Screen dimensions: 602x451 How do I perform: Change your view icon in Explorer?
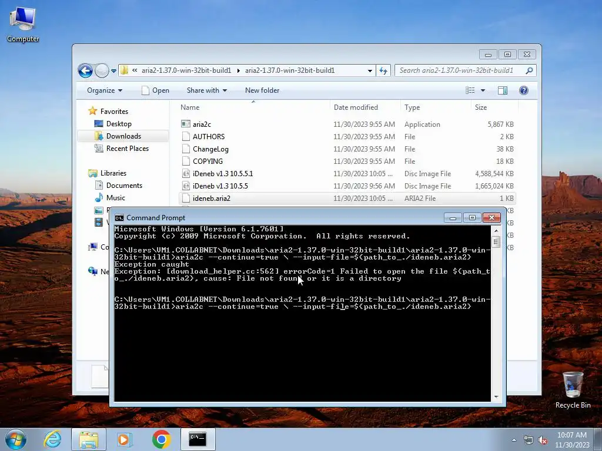point(470,90)
